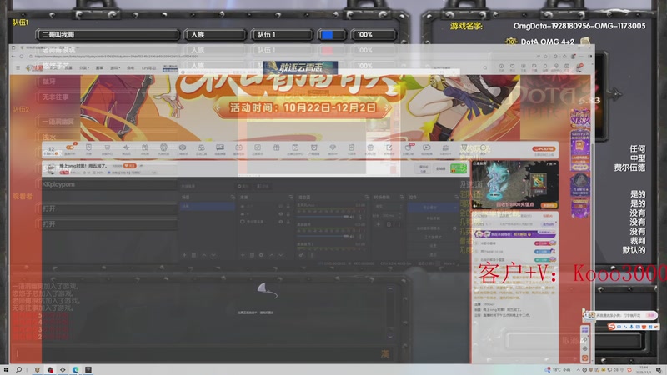
Task: Open the 直播 nav item on Douyu
Action: (x=68, y=67)
